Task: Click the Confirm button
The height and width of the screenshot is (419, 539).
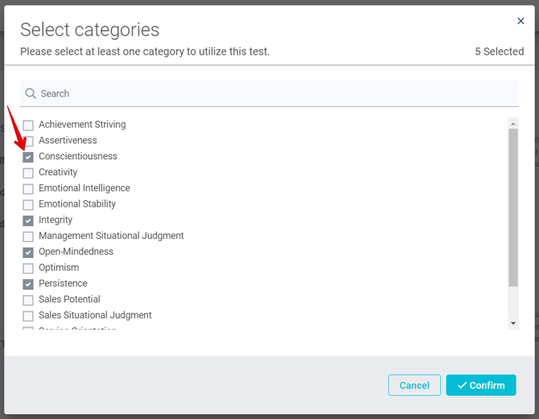Action: pos(481,385)
